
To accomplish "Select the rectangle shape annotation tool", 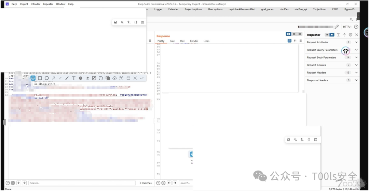I will click(x=40, y=78).
